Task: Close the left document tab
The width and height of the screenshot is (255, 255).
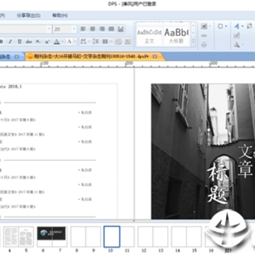Action: 16,57
